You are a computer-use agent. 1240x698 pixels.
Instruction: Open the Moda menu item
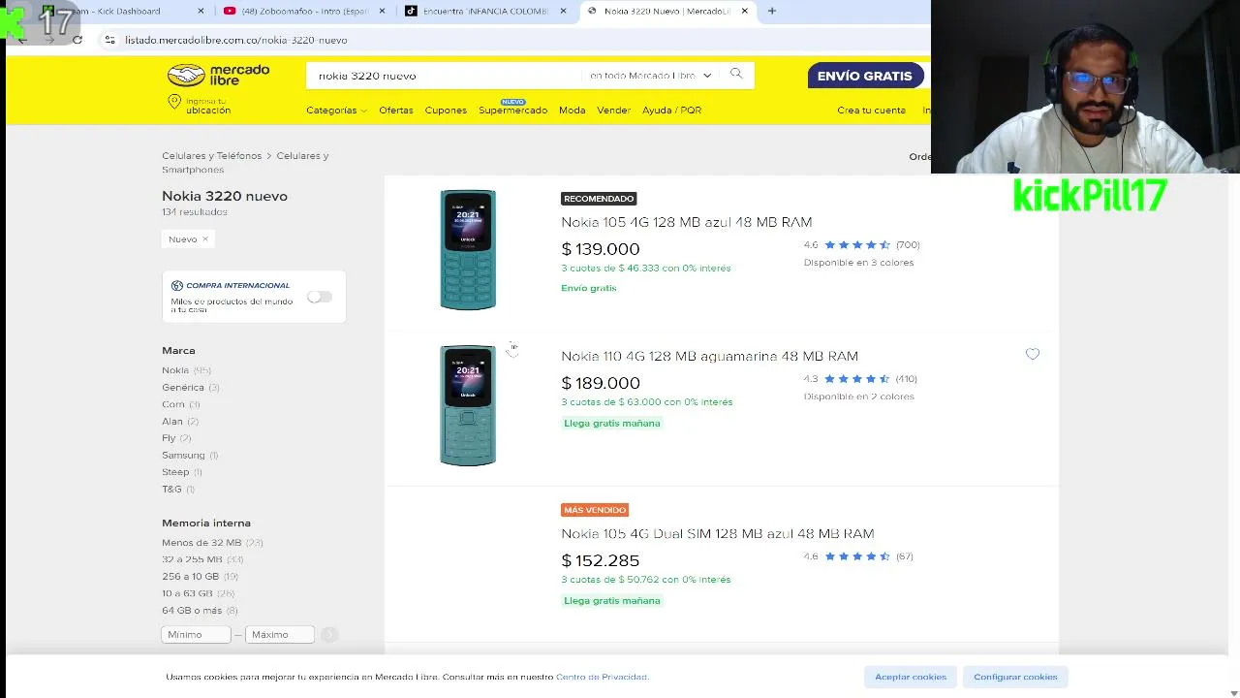click(572, 111)
